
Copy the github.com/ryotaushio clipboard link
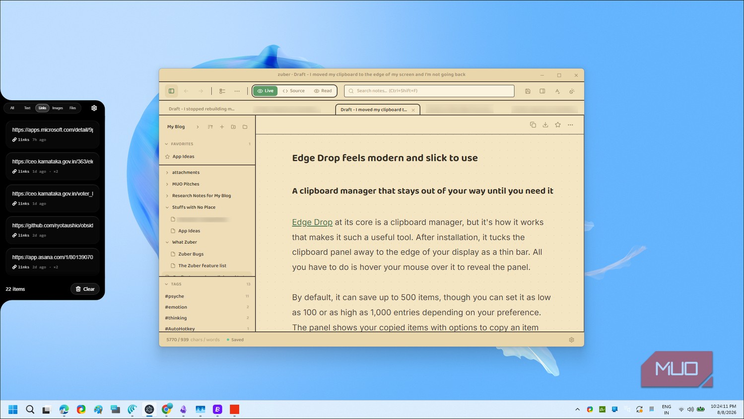coord(53,230)
